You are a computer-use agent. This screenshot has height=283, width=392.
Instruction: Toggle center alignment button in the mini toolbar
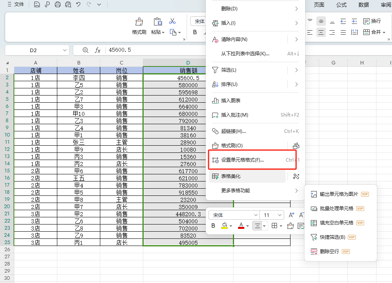pyautogui.click(x=257, y=226)
